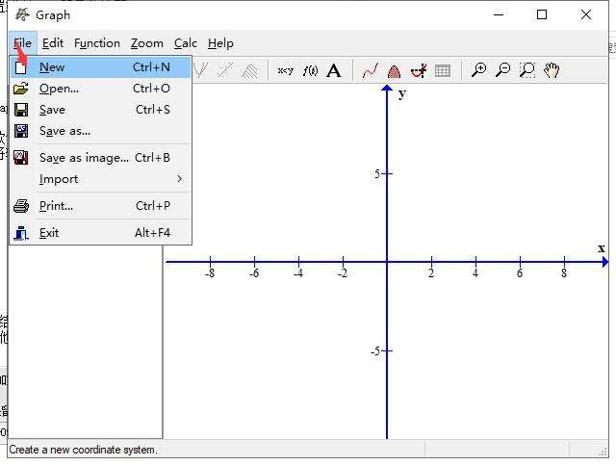This screenshot has width=616, height=465.
Task: Open the Function menu
Action: pos(97,43)
